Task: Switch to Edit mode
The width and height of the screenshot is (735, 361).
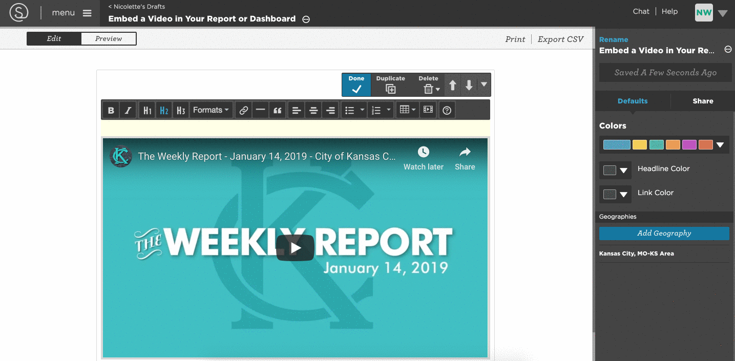Action: 54,38
